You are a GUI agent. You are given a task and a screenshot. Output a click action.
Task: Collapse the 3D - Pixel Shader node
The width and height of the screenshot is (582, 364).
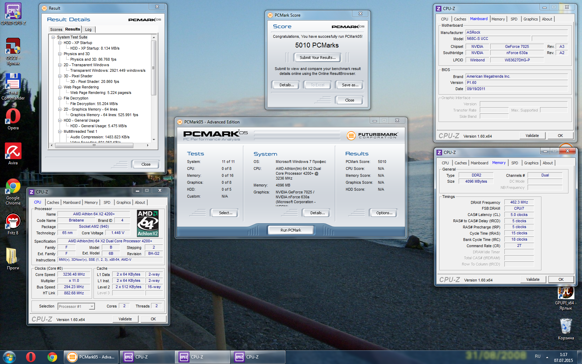tap(60, 76)
